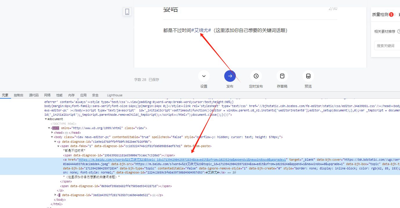
Task: Click the help icon beside 相关素材推荐
Action: pyautogui.click(x=399, y=31)
